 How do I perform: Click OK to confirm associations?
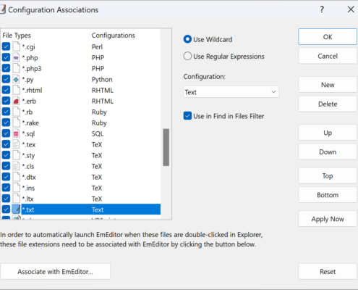[328, 37]
